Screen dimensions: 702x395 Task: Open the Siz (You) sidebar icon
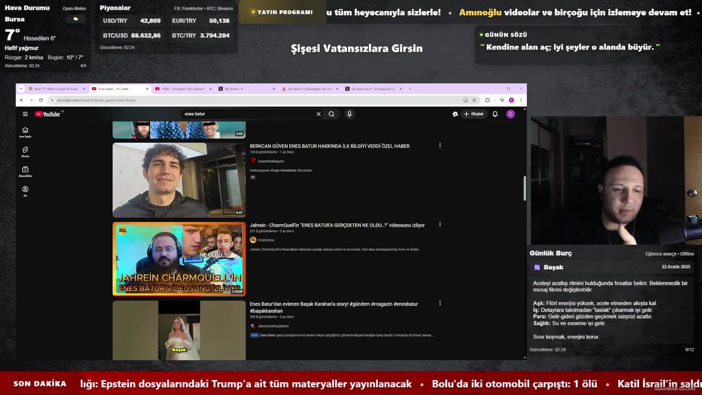tap(25, 191)
